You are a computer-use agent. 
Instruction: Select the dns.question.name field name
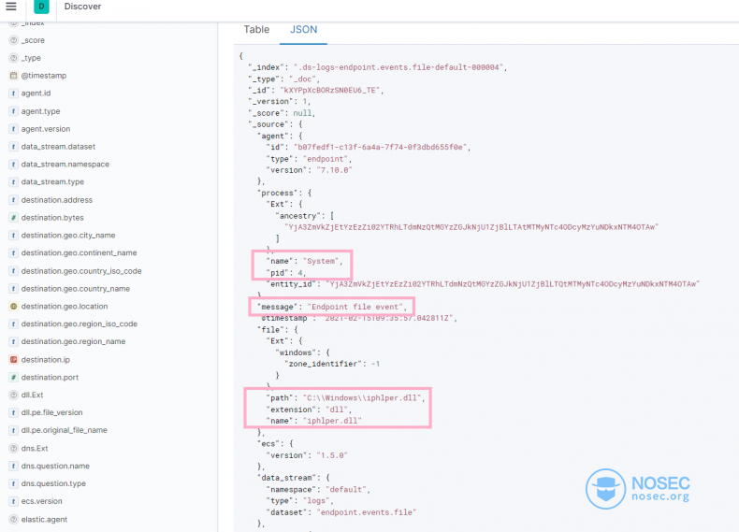(55, 466)
